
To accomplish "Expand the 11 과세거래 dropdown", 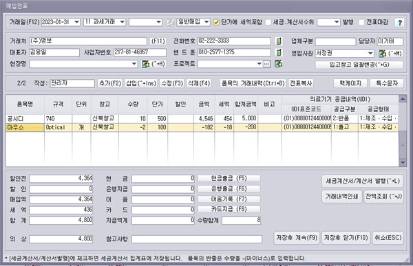I will (x=123, y=22).
